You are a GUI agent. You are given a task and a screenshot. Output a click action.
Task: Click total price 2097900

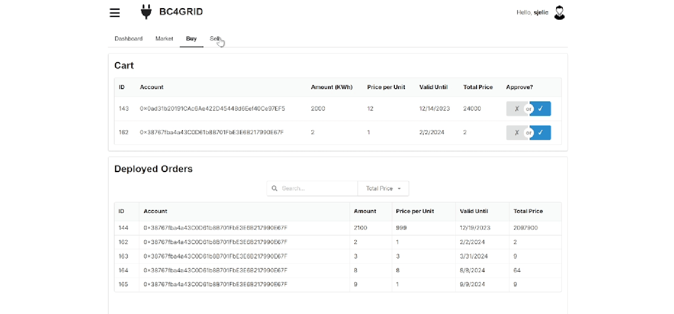526,228
